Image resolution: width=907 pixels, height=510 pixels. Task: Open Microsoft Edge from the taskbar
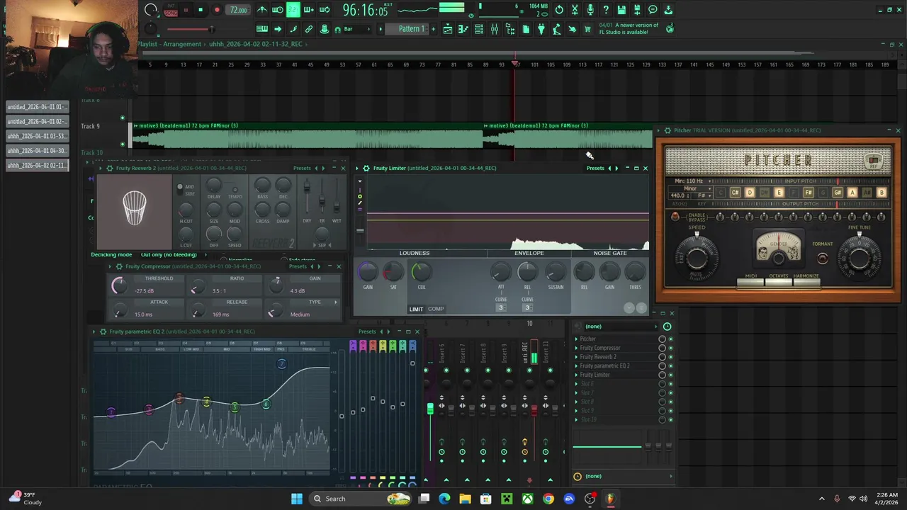(444, 499)
